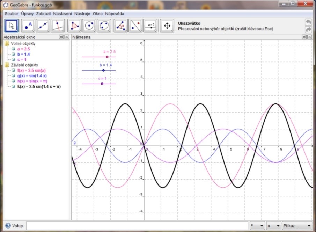Open the α Greek symbols dropdown
Screen dimensions: 316x232
[x=273, y=226]
